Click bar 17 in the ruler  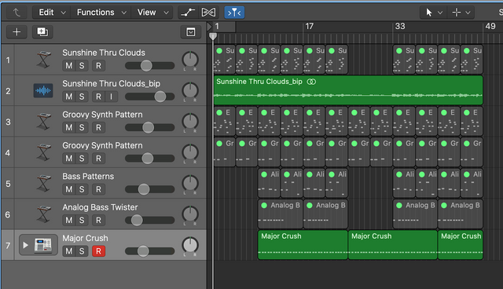pyautogui.click(x=309, y=26)
